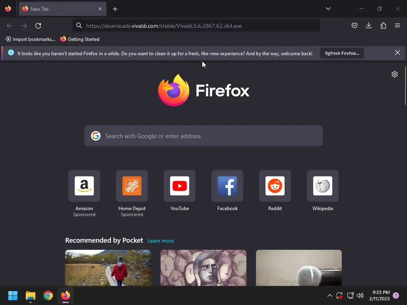This screenshot has width=407, height=305.
Task: Open a new tab with the plus button
Action: (115, 9)
